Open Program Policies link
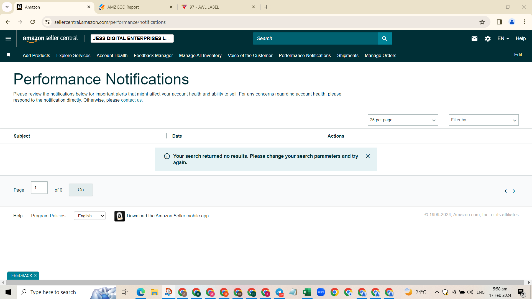This screenshot has height=299, width=532. [48, 216]
